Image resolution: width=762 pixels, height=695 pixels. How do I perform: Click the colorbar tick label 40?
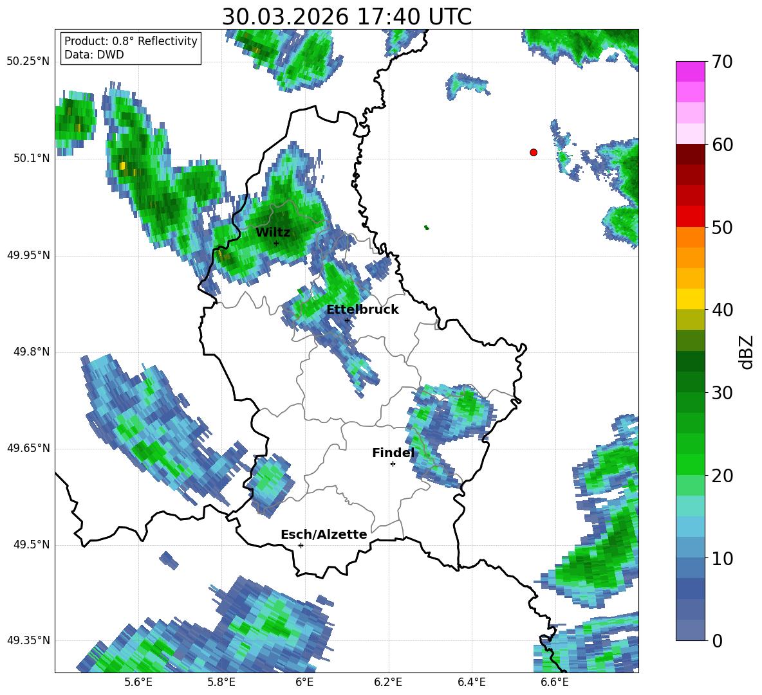point(722,310)
